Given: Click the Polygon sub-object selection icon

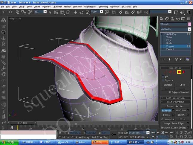Looking at the screenshot, I should [x=179, y=72].
